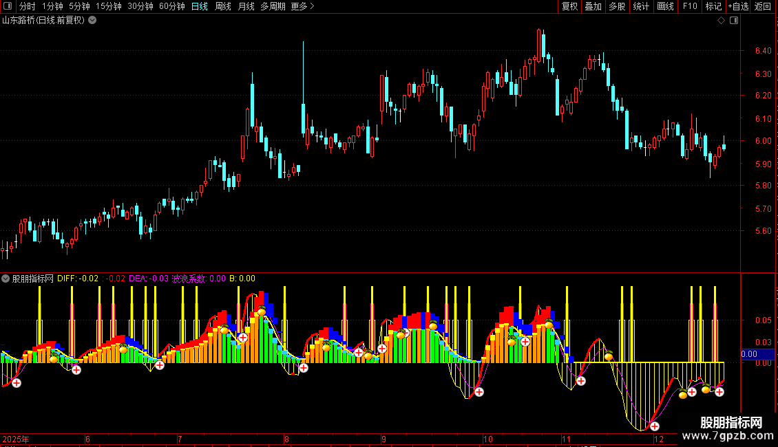Screen dimensions: 778x447
Task: Open the 多周期 multi-period view
Action: click(x=273, y=6)
